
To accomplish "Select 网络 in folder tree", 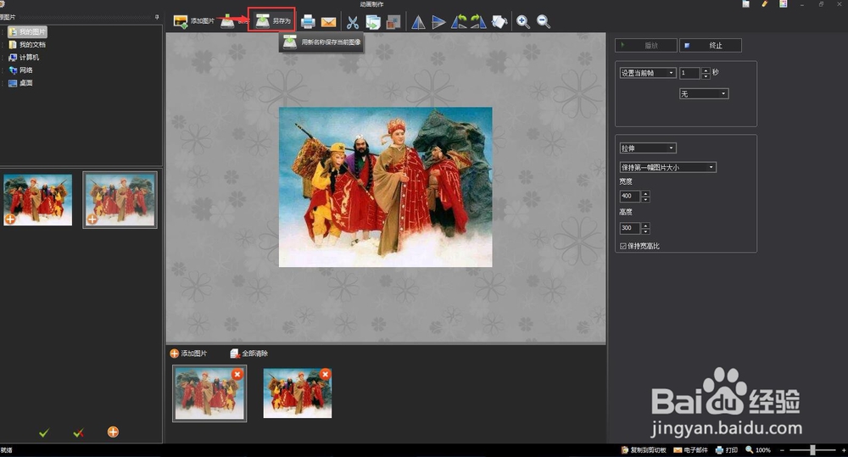I will (x=21, y=70).
